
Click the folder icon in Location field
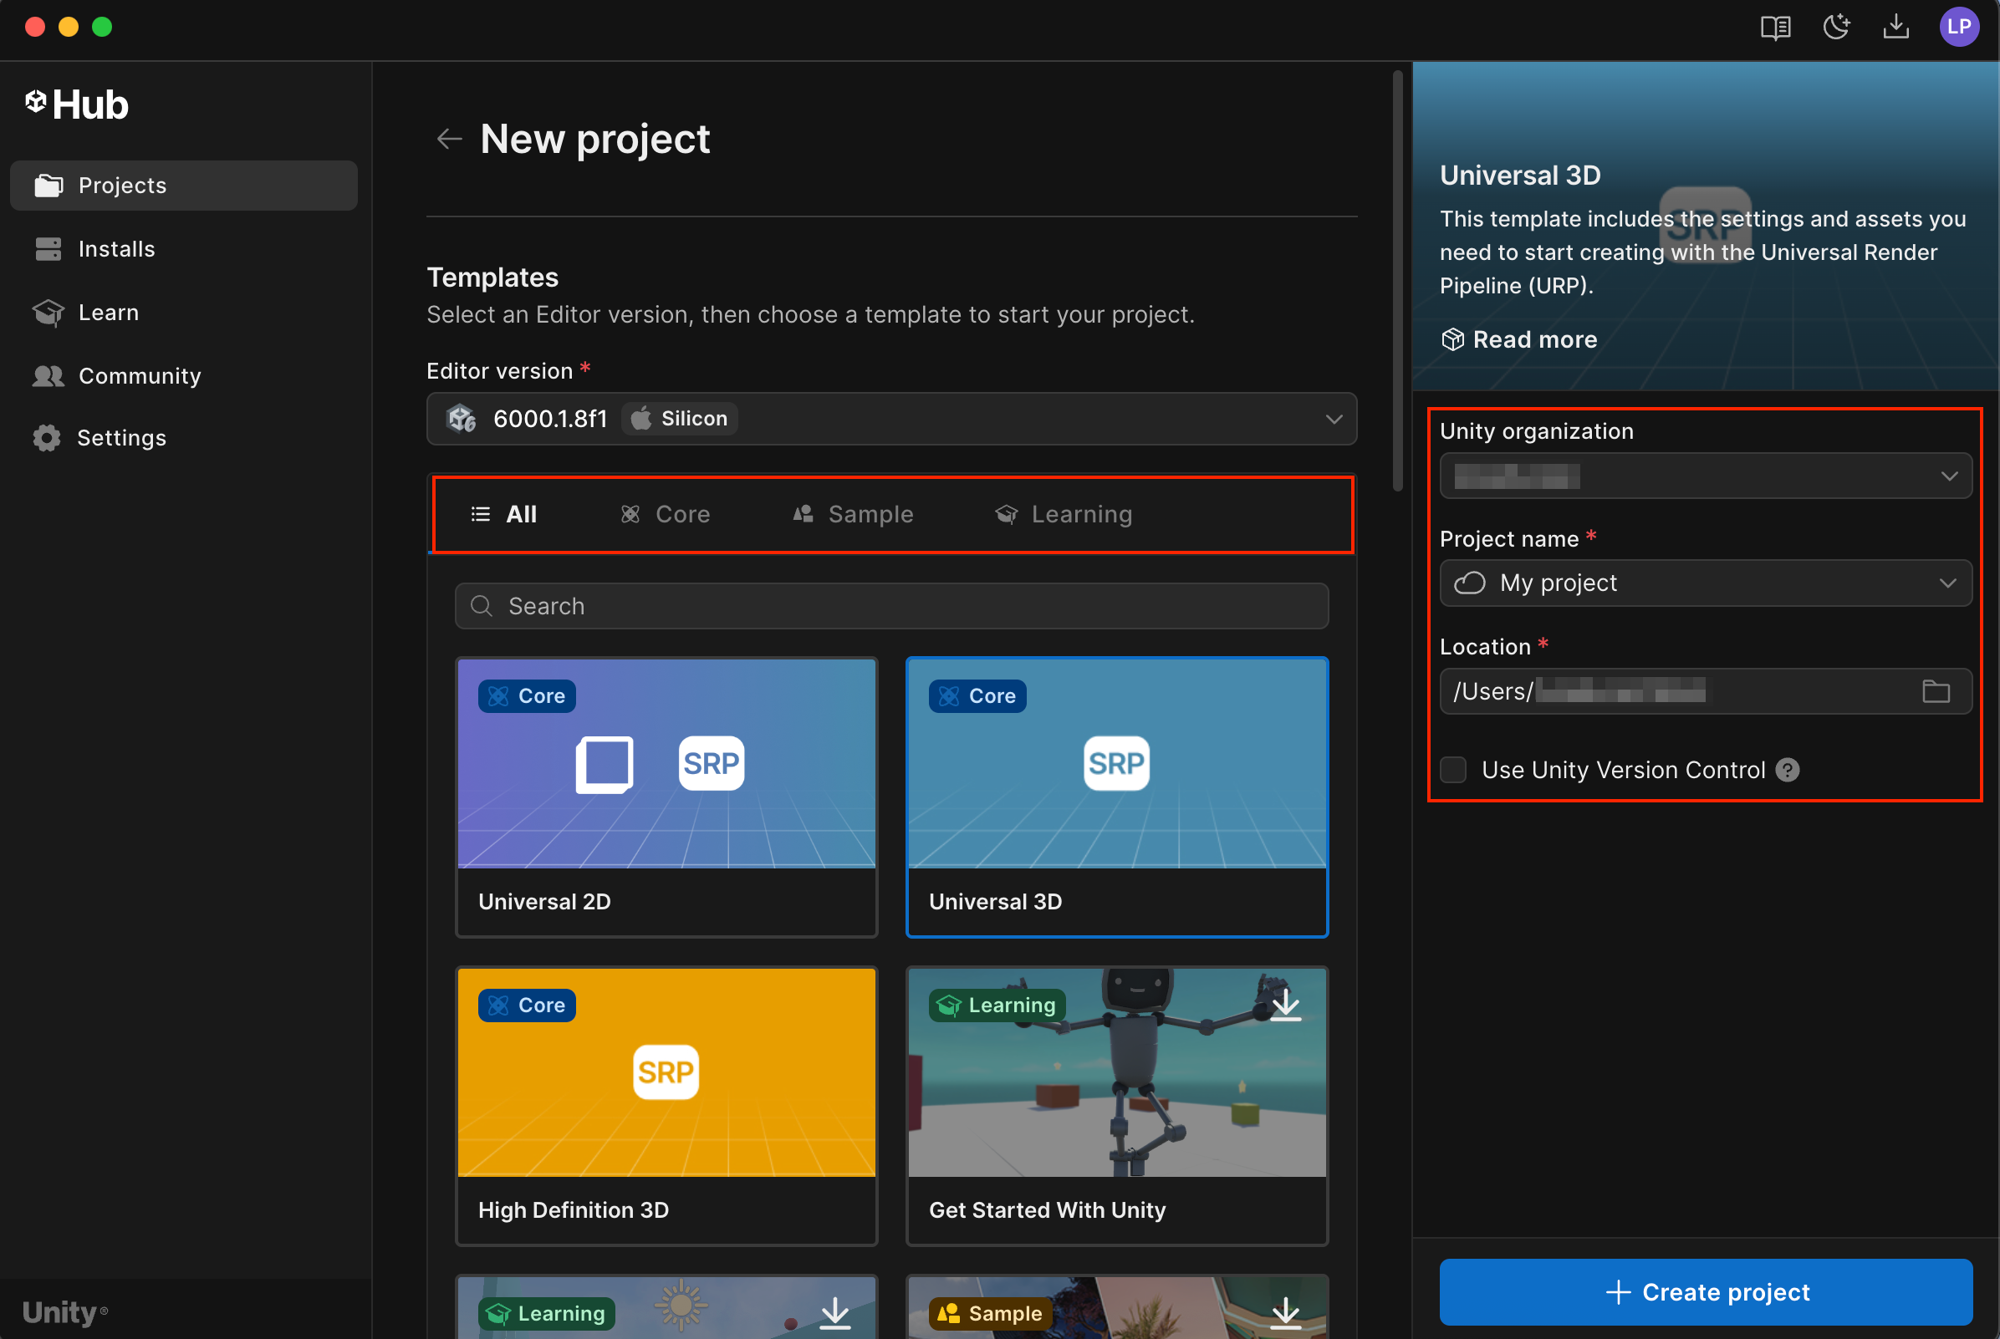click(1935, 691)
